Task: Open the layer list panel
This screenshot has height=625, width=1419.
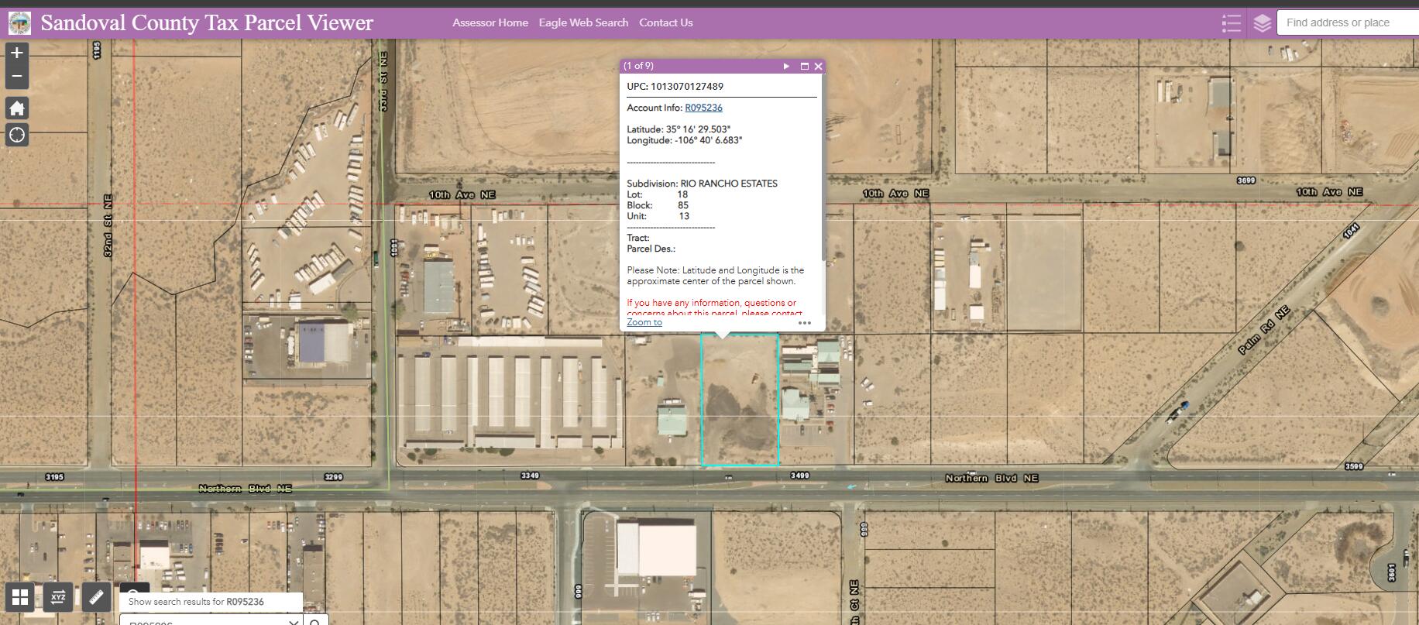Action: tap(1262, 23)
